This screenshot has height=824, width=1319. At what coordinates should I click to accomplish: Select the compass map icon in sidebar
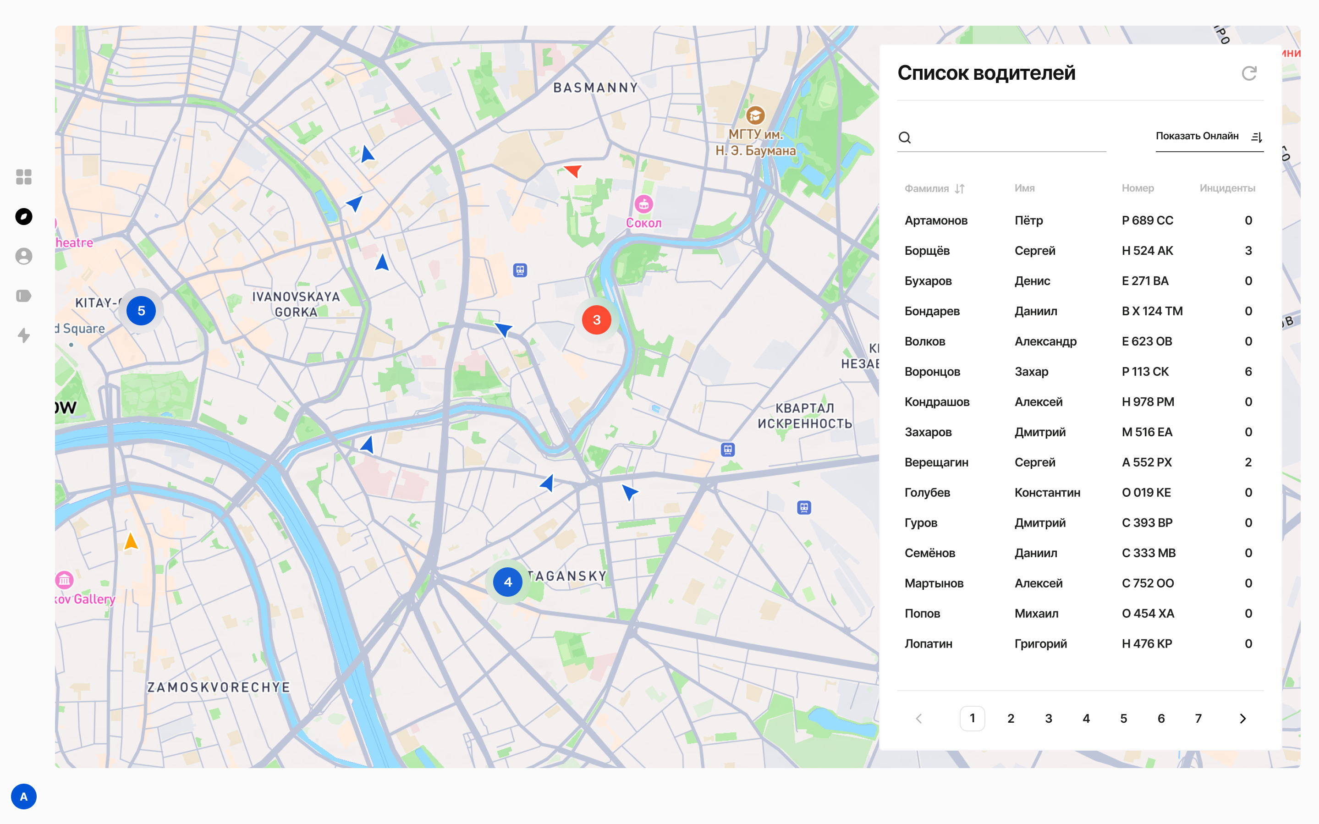(23, 216)
